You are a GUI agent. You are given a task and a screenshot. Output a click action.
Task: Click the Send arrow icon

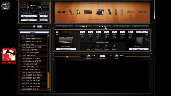point(28,7)
